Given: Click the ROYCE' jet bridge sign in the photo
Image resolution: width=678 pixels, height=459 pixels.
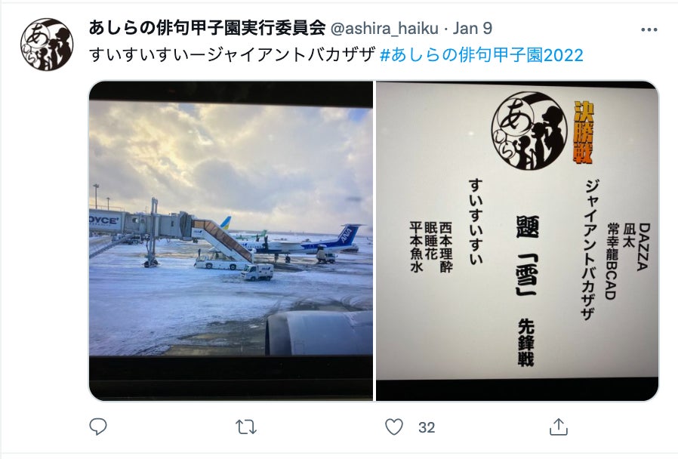Looking at the screenshot, I should [104, 220].
